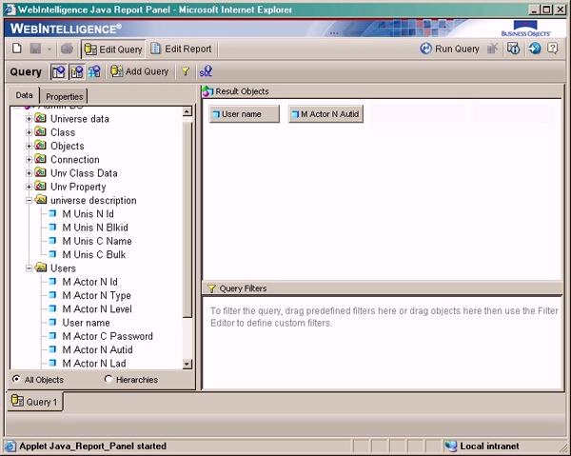Open the SQL viewer icon

[206, 71]
